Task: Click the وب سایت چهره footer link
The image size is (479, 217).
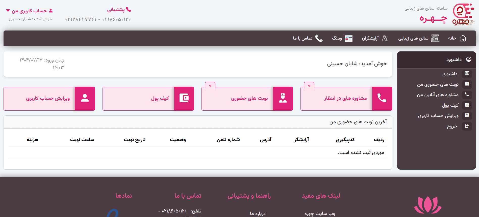Action: (x=320, y=213)
